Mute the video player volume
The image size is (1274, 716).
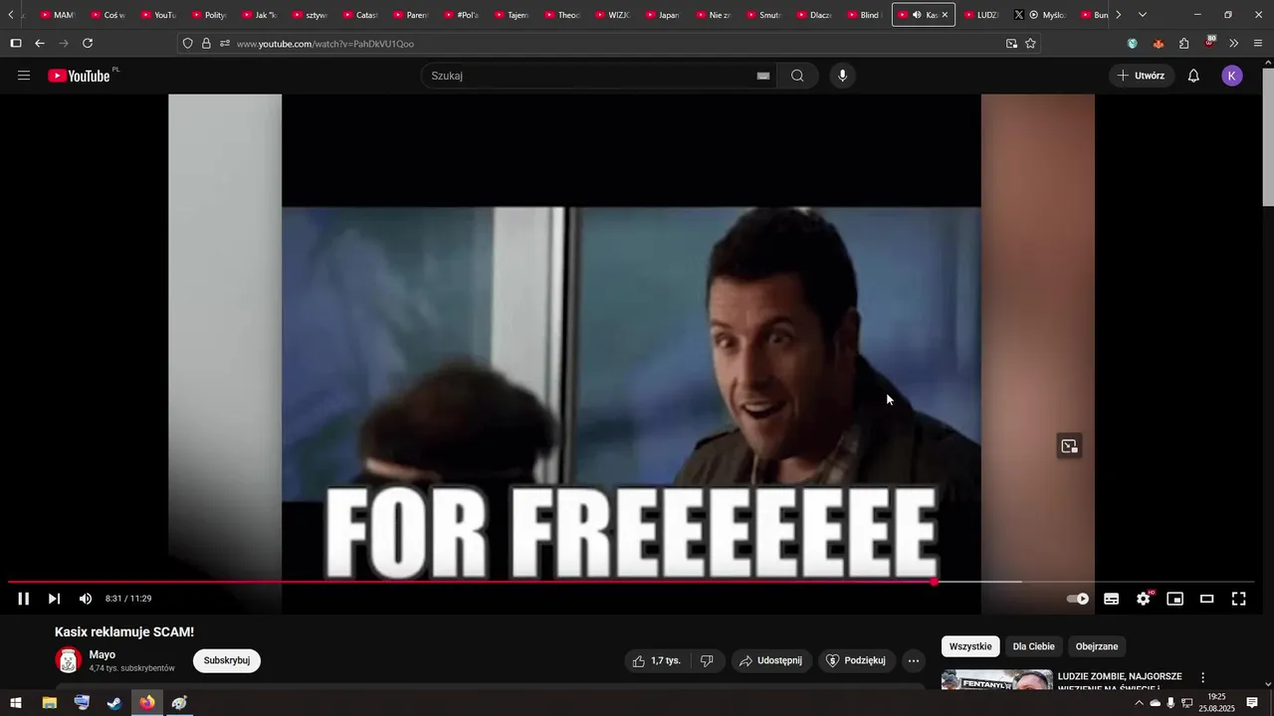[86, 599]
